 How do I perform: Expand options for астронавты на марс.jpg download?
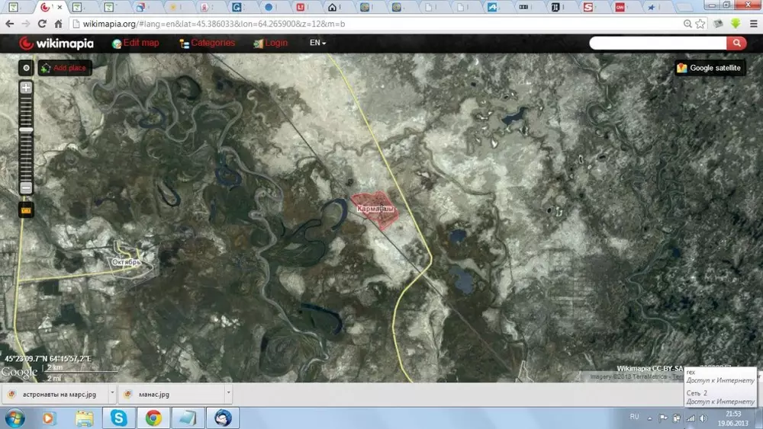tap(112, 395)
